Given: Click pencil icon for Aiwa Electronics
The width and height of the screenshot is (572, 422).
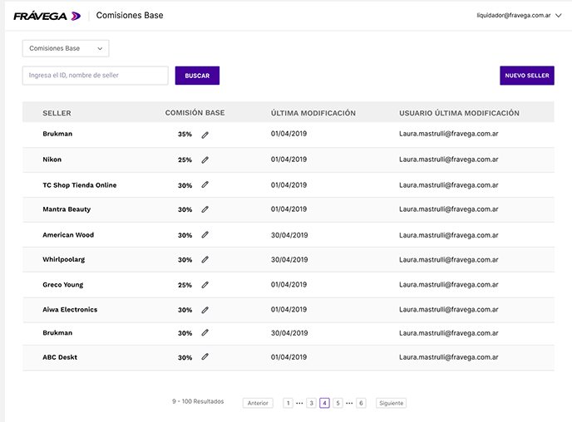Looking at the screenshot, I should [x=205, y=310].
